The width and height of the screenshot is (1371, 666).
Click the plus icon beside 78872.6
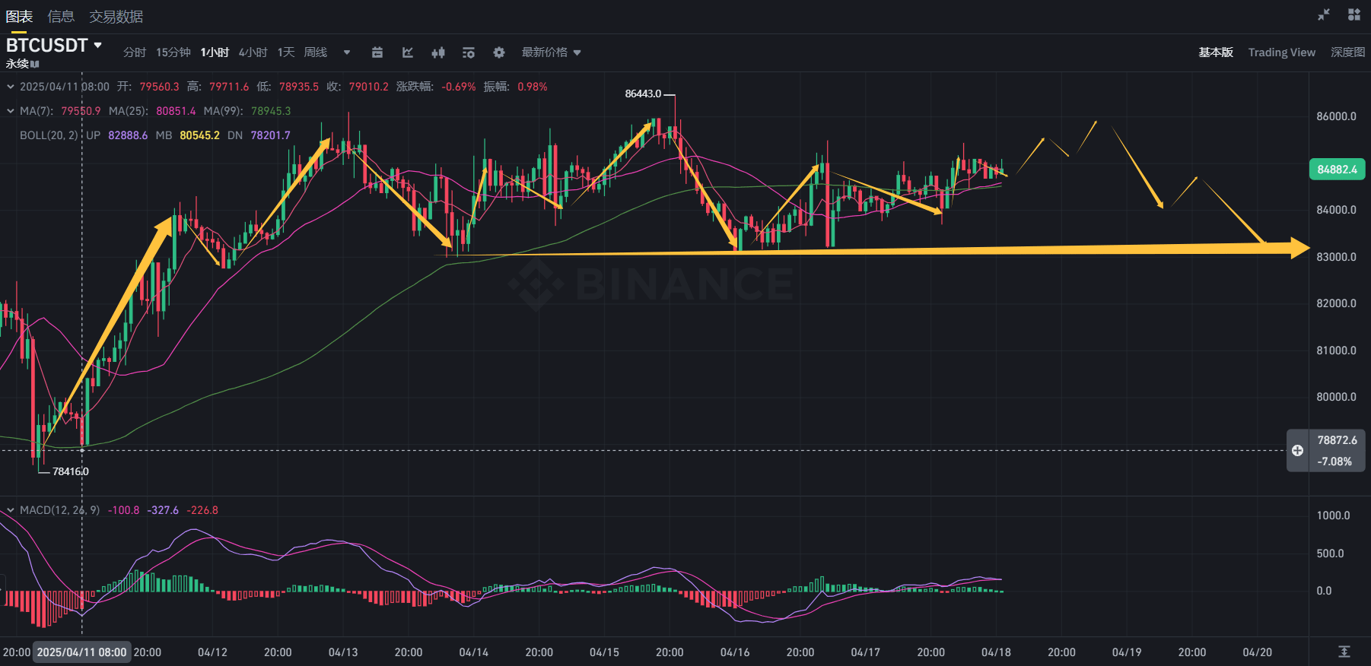click(1298, 451)
